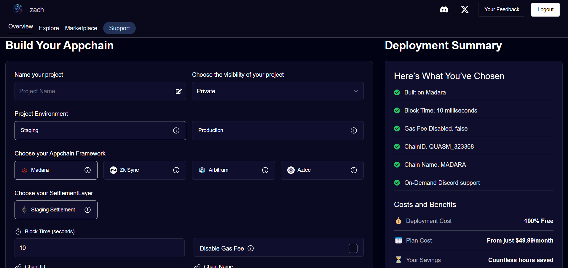Go to the Overview tab
568x268 pixels.
(20, 27)
